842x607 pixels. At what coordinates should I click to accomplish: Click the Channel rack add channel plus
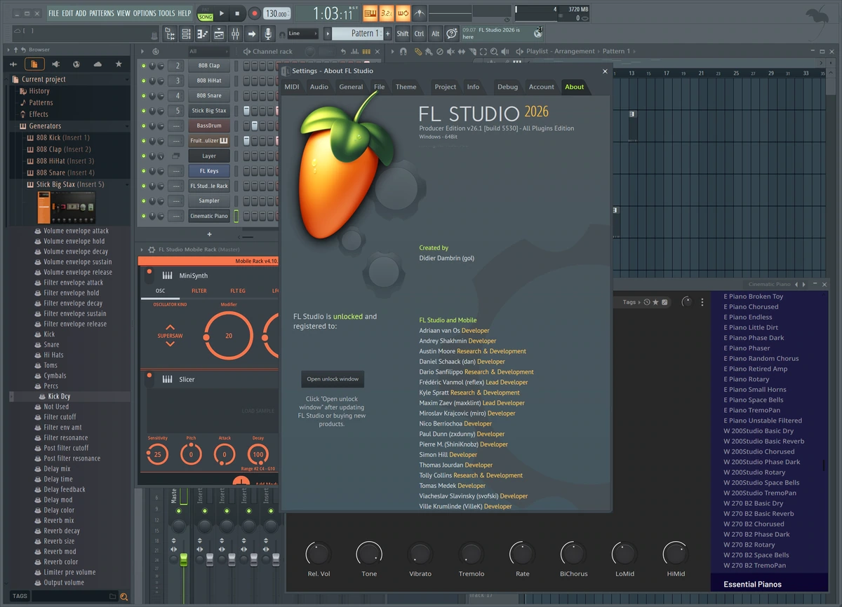click(209, 234)
